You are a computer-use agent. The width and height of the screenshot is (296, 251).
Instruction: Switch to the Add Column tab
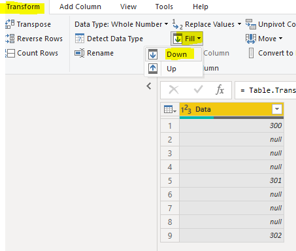pos(80,7)
